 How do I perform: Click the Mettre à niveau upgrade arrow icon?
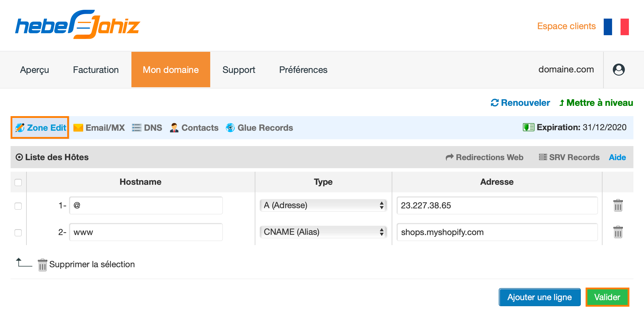[x=561, y=103]
